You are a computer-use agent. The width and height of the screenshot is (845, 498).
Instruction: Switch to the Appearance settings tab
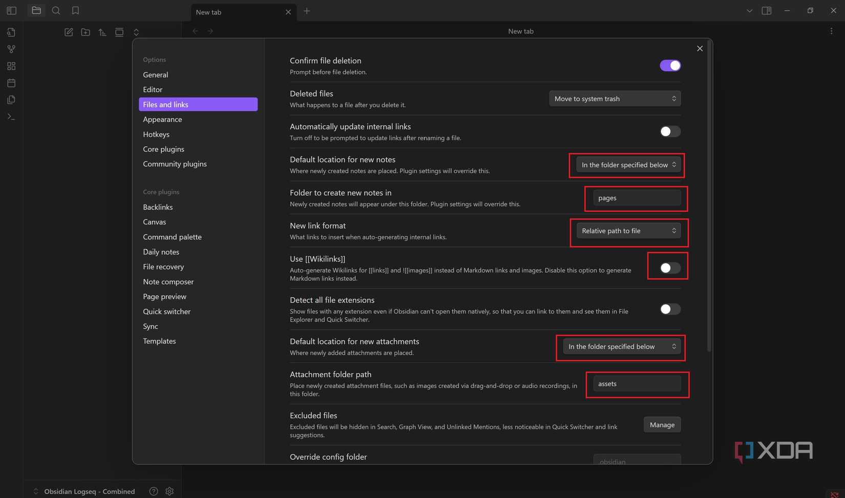[x=162, y=119]
